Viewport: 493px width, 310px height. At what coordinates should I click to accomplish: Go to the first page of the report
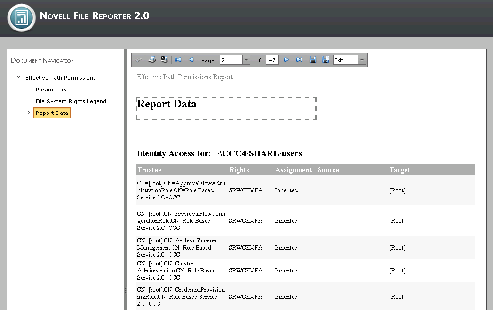pyautogui.click(x=178, y=60)
